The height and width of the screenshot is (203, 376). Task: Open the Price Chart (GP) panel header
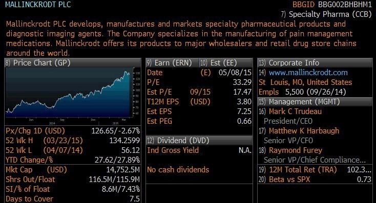point(73,63)
